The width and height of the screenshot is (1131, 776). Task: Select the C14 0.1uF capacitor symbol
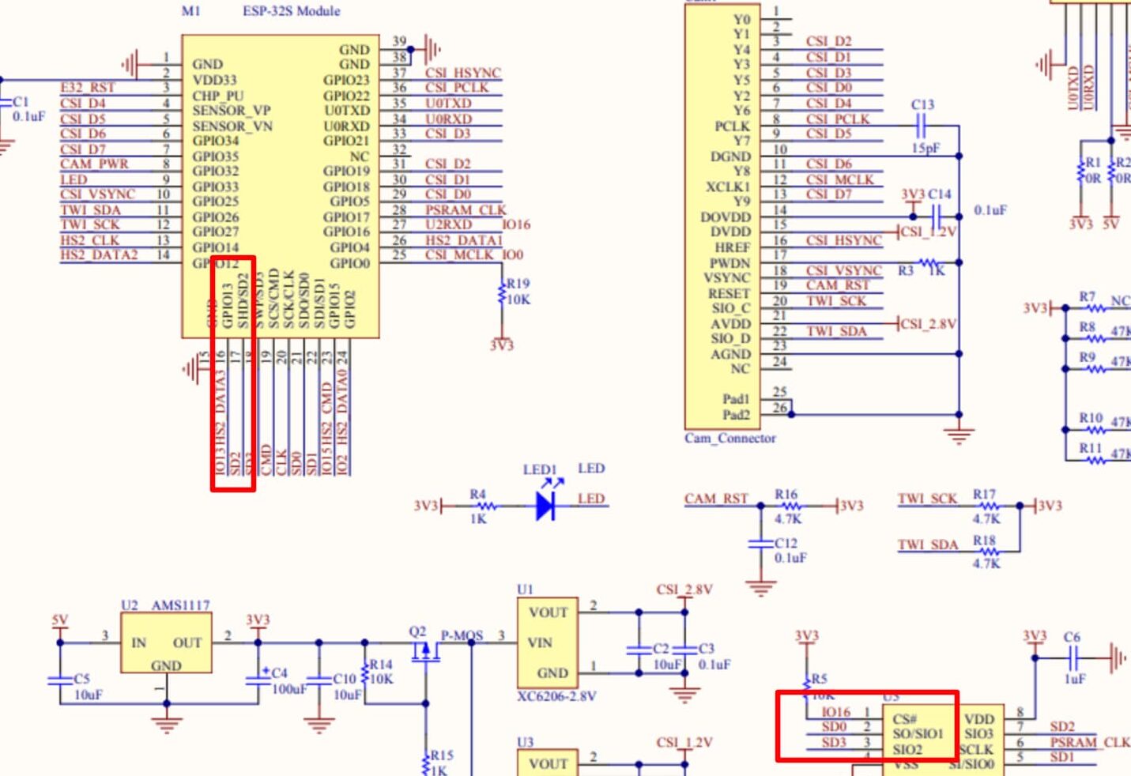coord(936,216)
